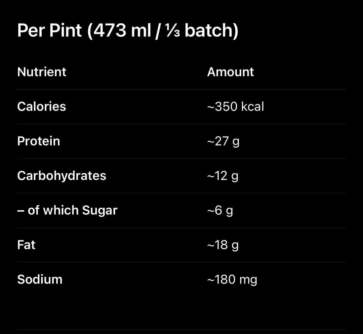Image resolution: width=363 pixels, height=334 pixels.
Task: Click the Fat row label
Action: point(26,245)
